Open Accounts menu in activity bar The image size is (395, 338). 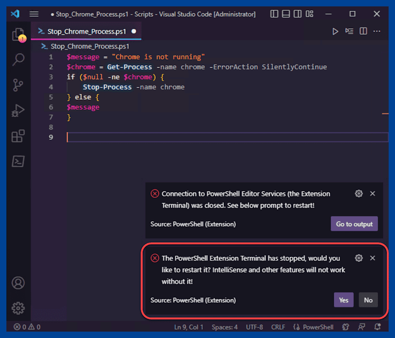point(18,283)
